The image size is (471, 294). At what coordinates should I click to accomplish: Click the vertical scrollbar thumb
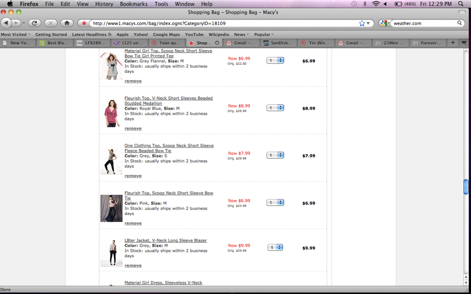point(466,187)
